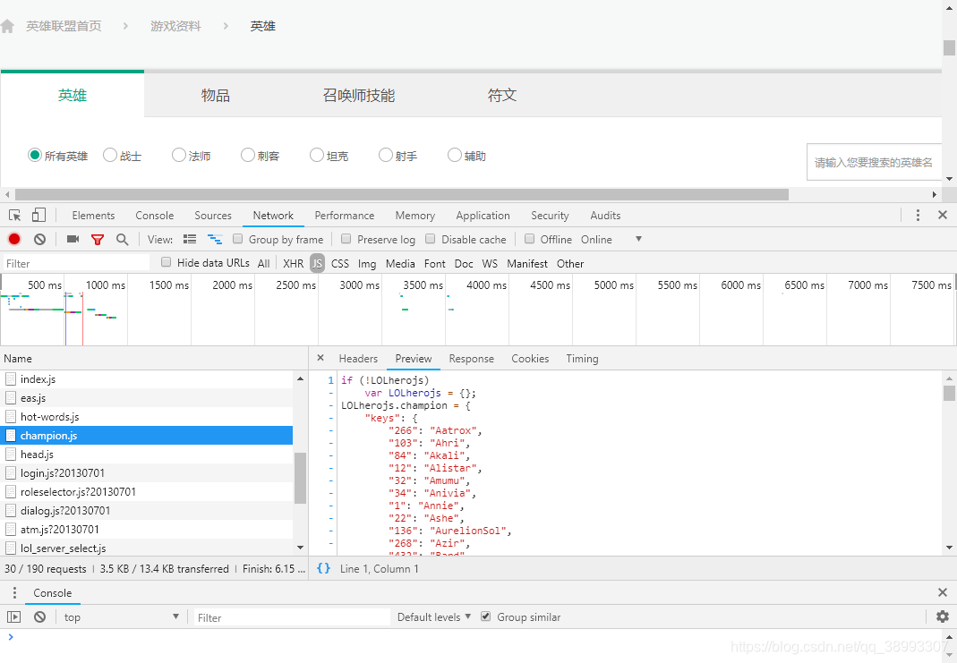
Task: Close the DevTools panel
Action: 943,215
